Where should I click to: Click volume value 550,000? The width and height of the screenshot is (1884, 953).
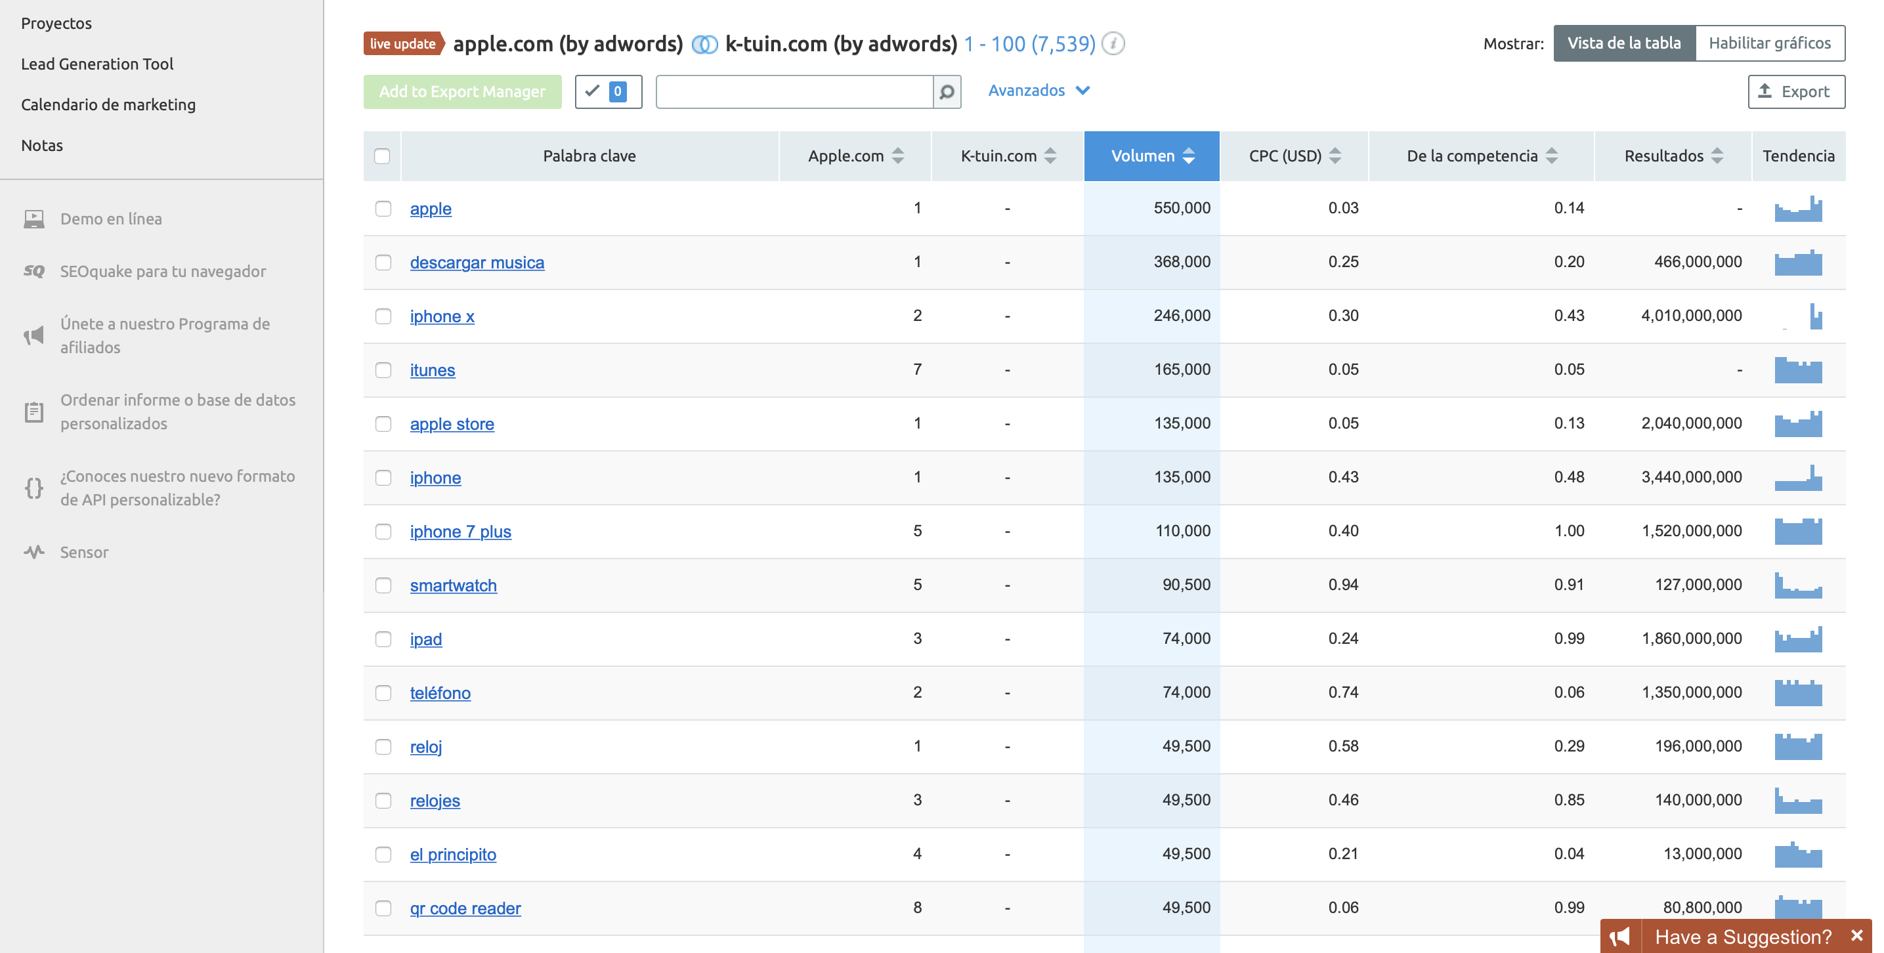point(1182,207)
